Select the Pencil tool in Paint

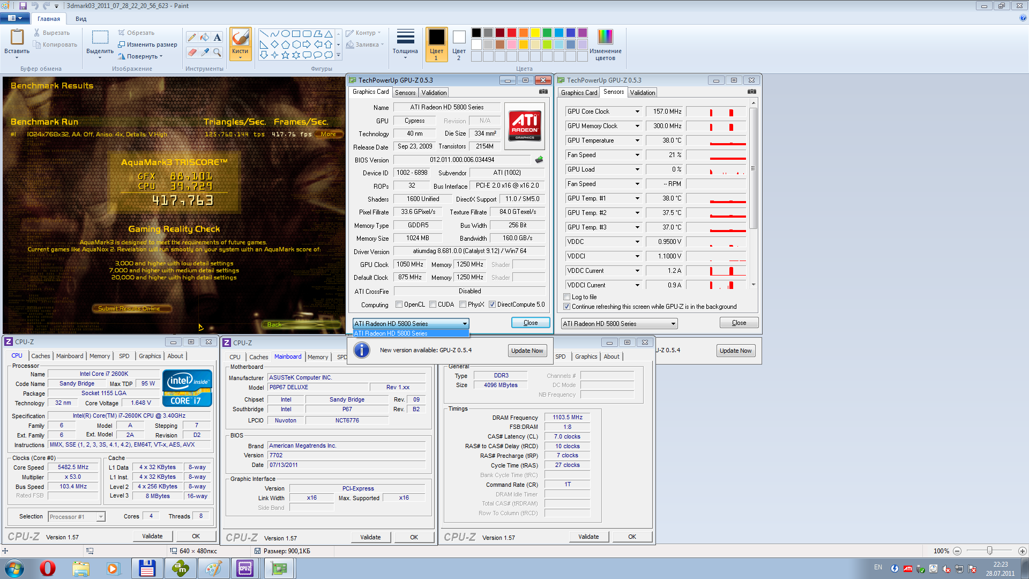tap(192, 37)
